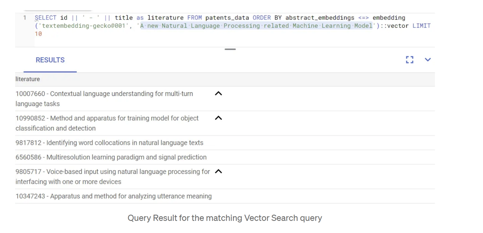Expand results view to fullscreen
This screenshot has width=483, height=233.
409,60
